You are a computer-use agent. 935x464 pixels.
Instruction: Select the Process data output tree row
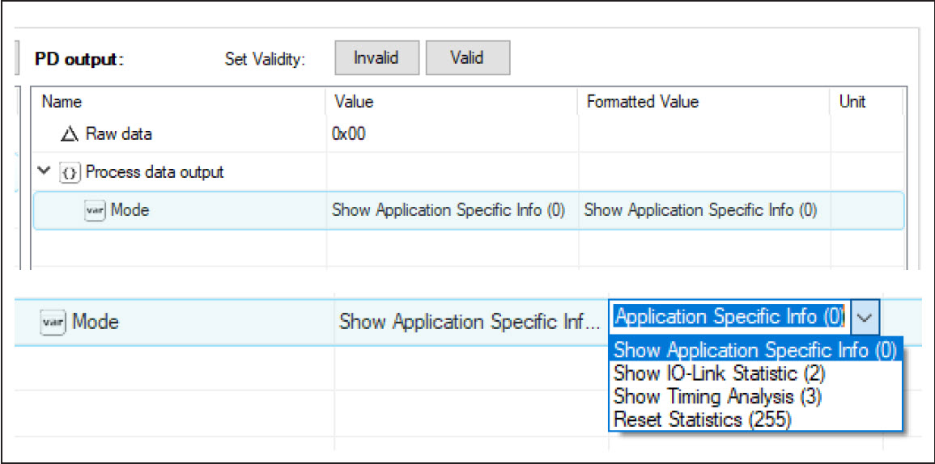(468, 173)
